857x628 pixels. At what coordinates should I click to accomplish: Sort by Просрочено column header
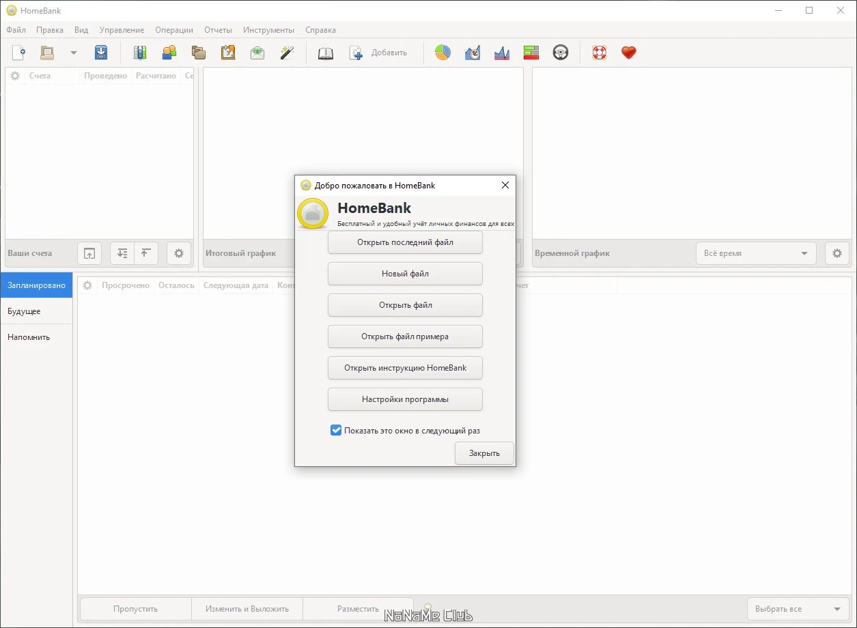coord(126,285)
